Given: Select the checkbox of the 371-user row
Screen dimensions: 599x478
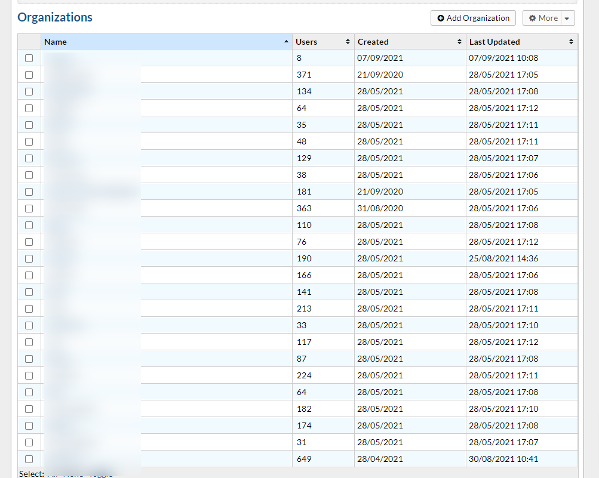Looking at the screenshot, I should tap(29, 75).
